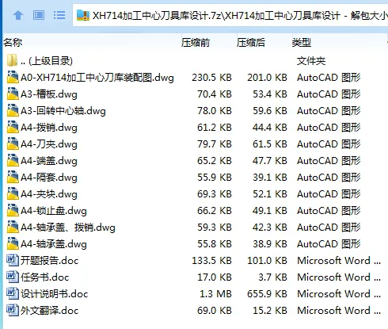
Task: Select DWG icon of A4-轴承盖、拨销.dwg
Action: point(13,227)
